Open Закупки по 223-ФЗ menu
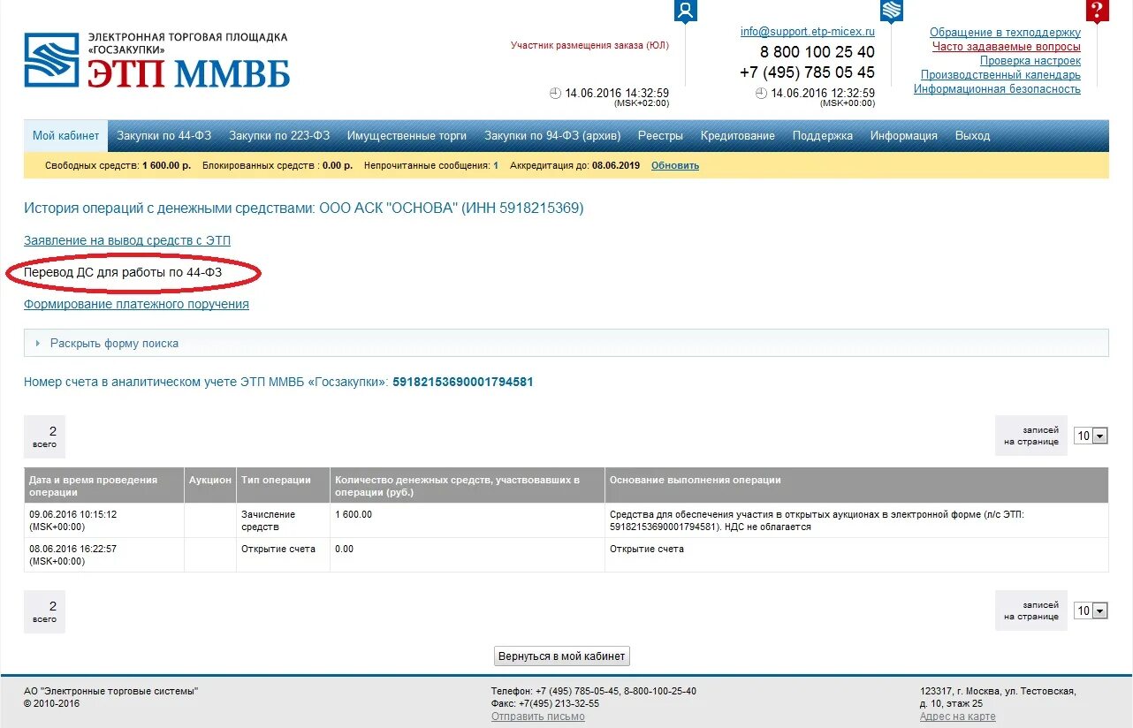1133x728 pixels. (x=279, y=136)
